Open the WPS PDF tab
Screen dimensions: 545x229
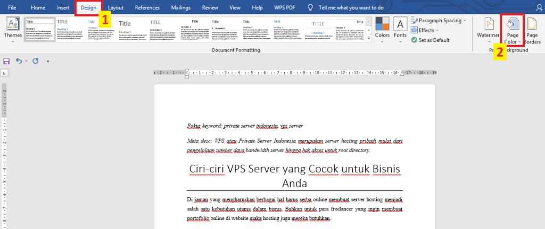(284, 7)
